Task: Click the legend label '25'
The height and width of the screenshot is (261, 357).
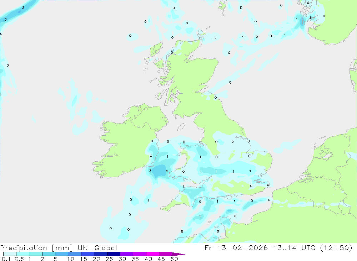Action: [110, 259]
